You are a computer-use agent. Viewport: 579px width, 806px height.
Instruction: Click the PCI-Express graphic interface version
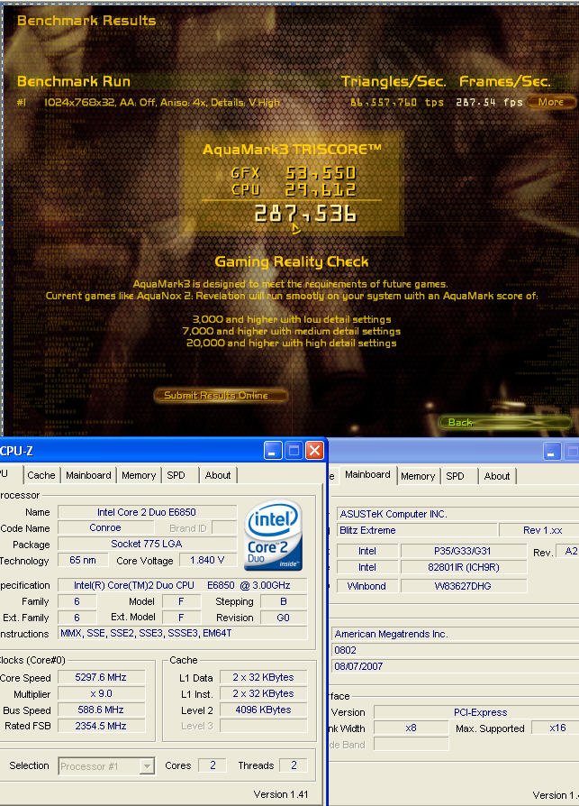pos(477,712)
